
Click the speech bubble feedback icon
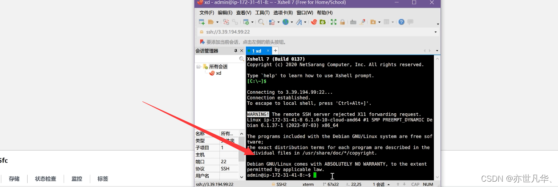[410, 22]
